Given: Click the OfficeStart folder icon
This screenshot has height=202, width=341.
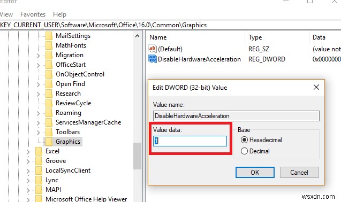Looking at the screenshot, I should tap(49, 65).
